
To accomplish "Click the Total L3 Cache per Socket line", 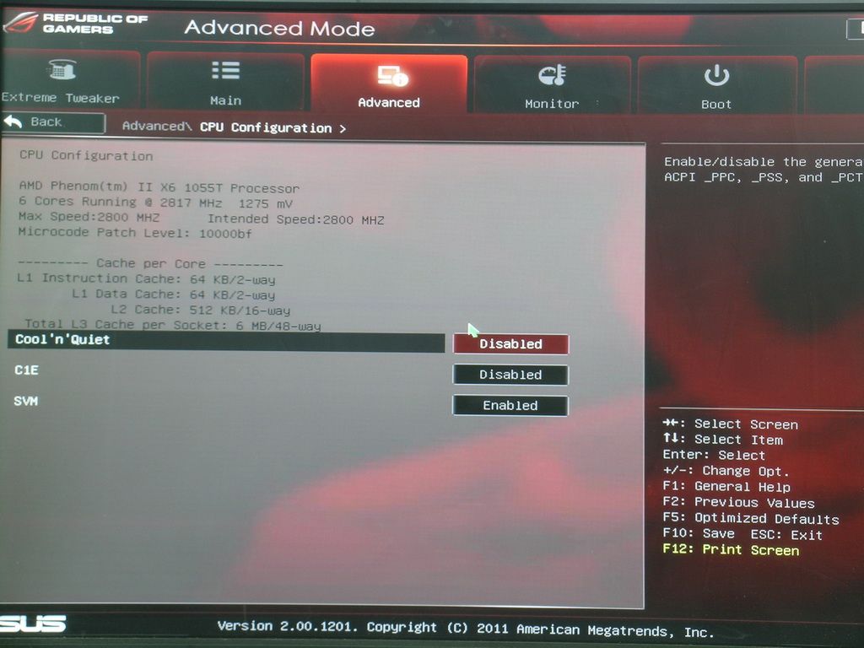I will click(x=172, y=325).
